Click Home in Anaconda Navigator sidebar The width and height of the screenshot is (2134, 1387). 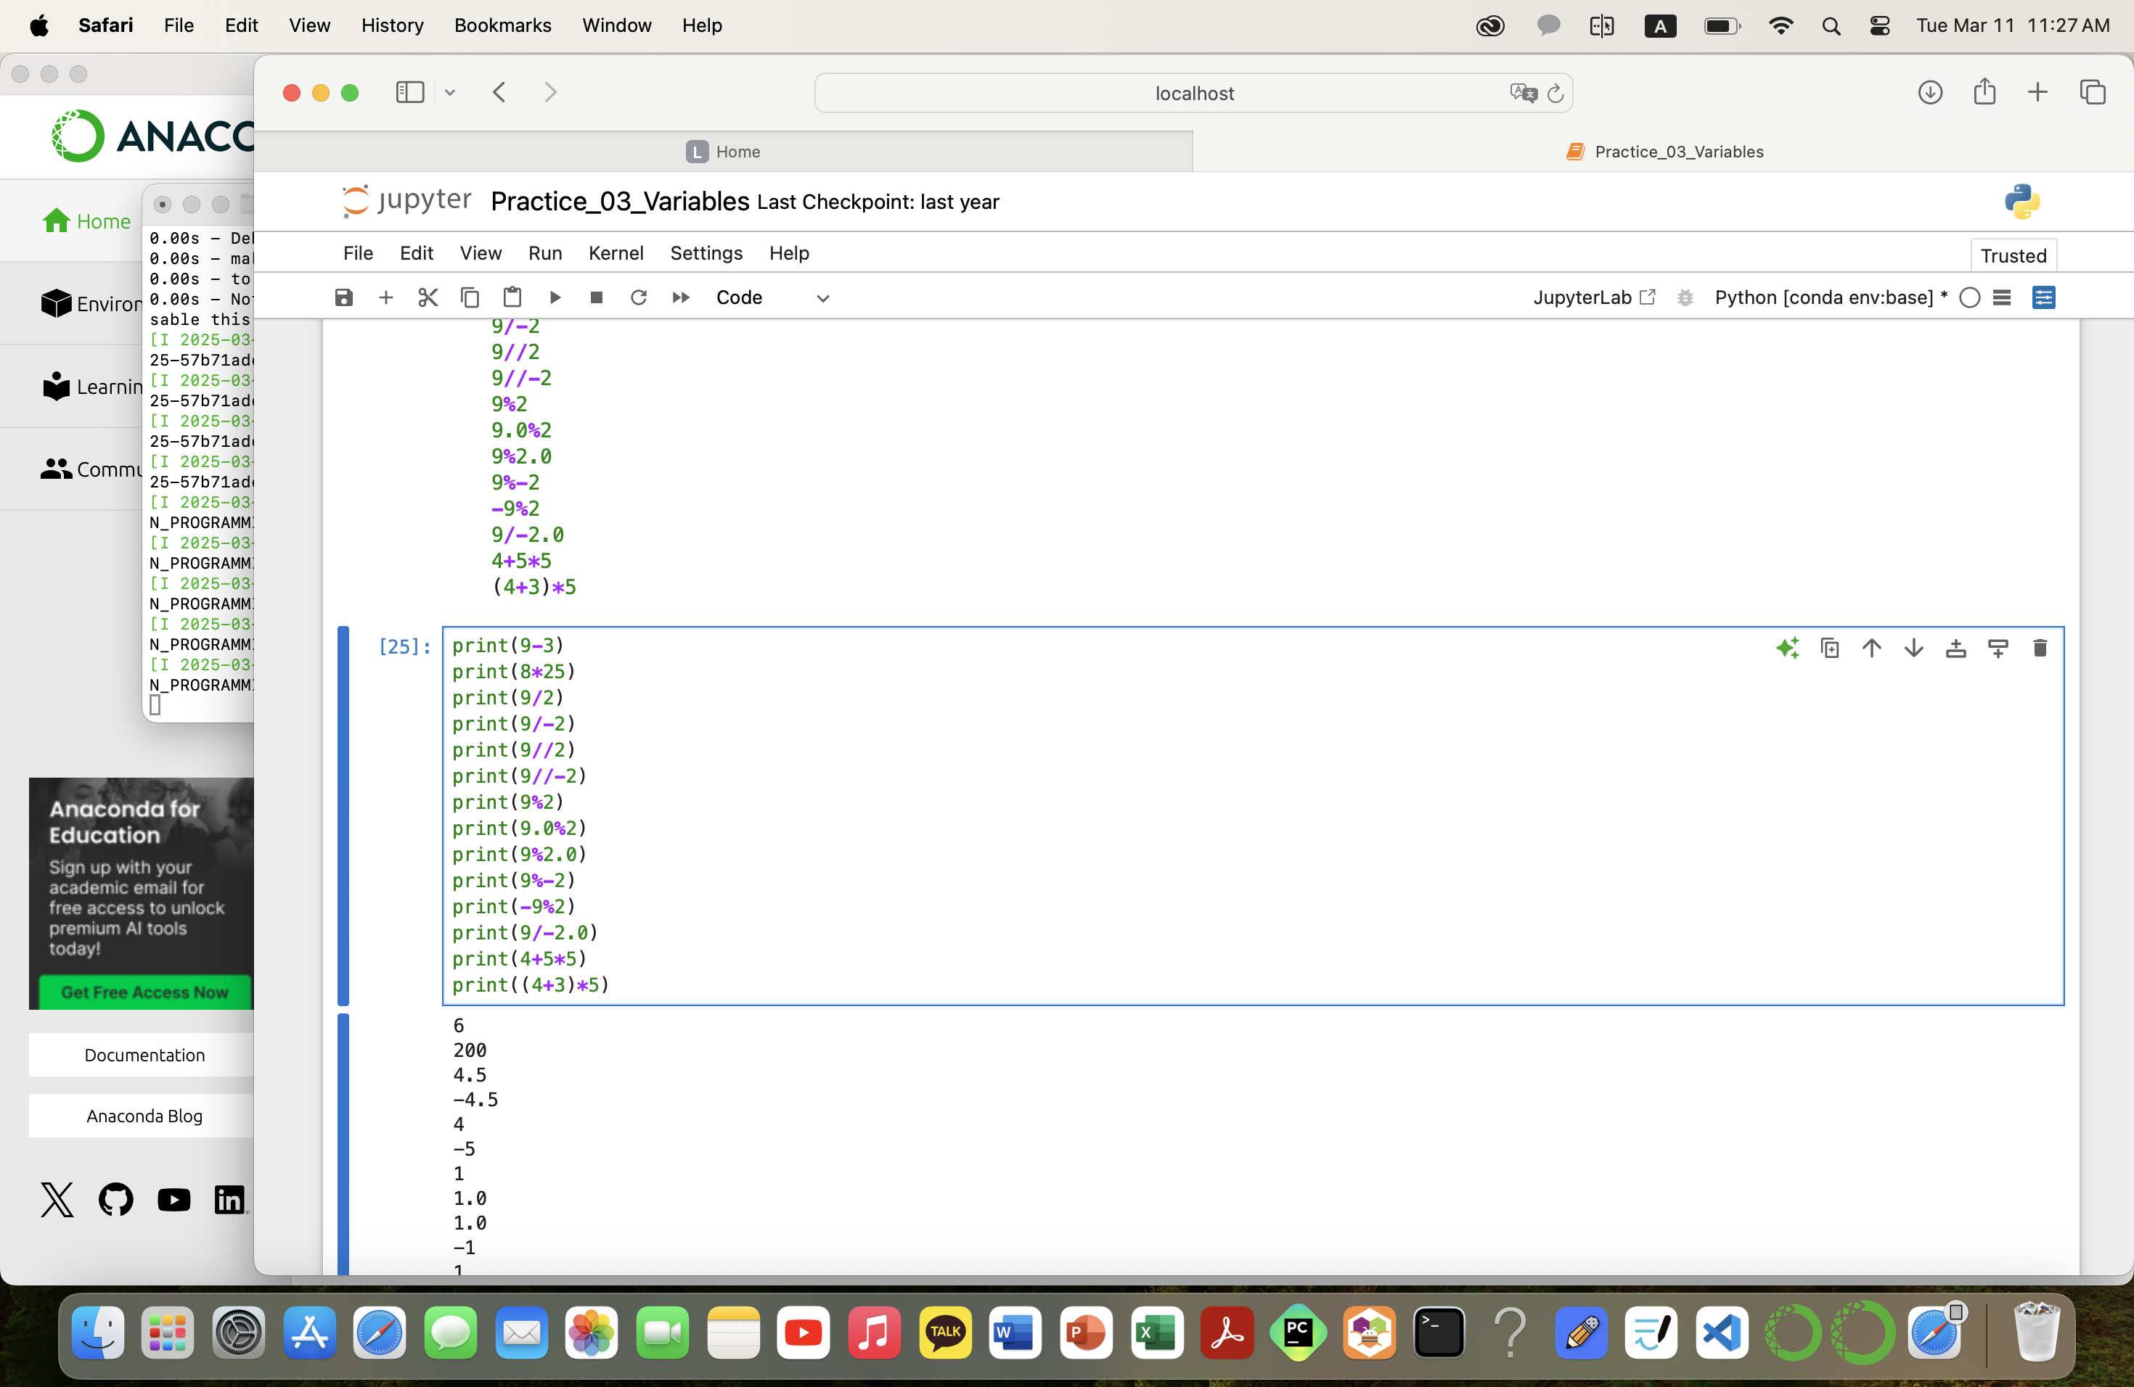pyautogui.click(x=87, y=221)
